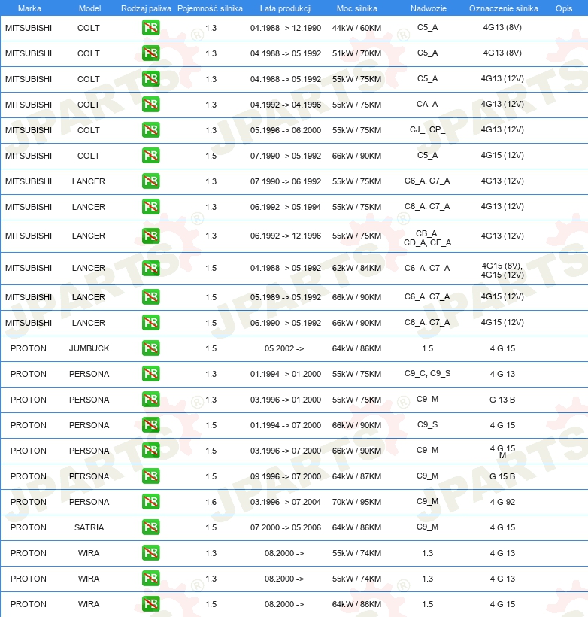588x617 pixels.
Task: Click the fuel icon for Lancer 07.1990 -> 06.1992
Action: pyautogui.click(x=151, y=181)
